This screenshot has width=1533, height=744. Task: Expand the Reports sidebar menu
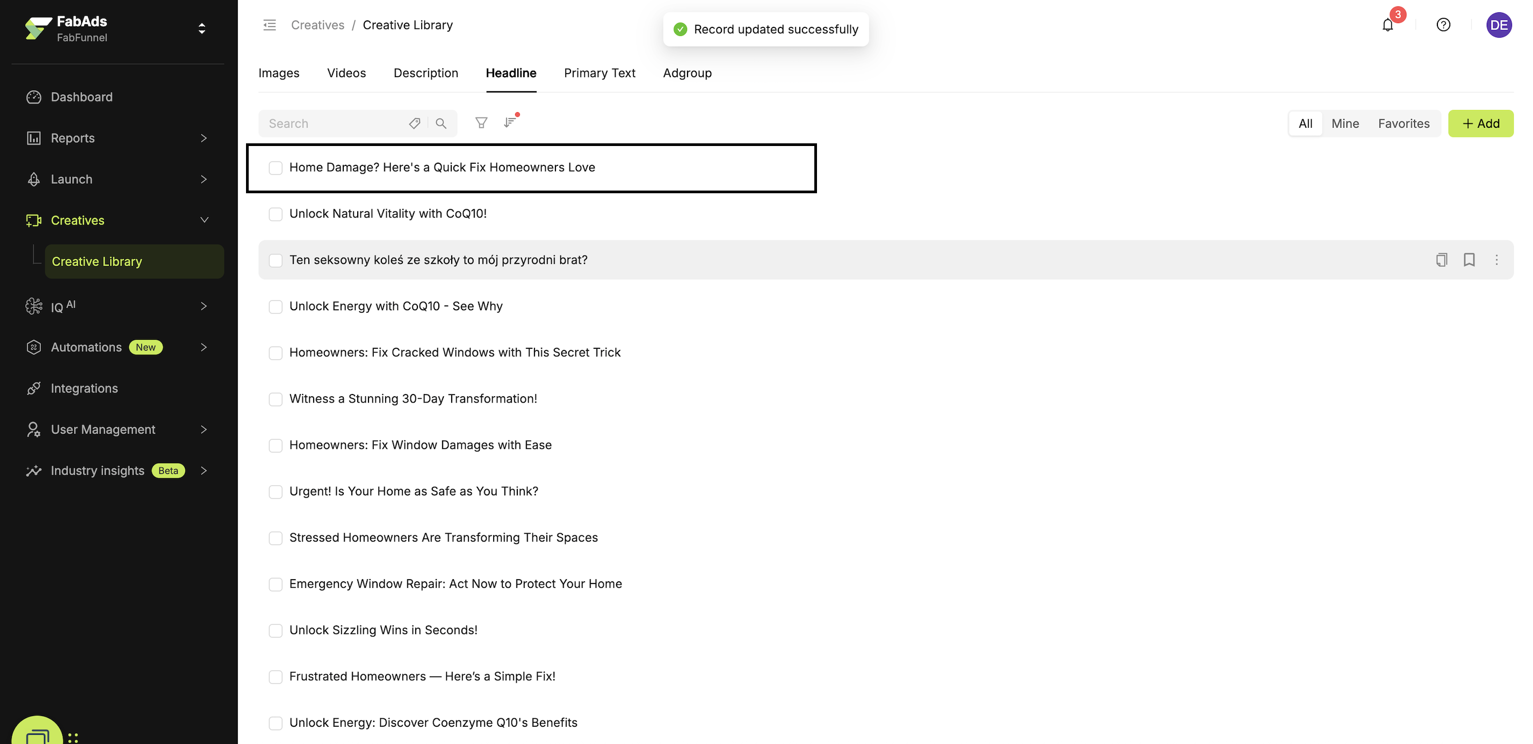click(x=204, y=138)
